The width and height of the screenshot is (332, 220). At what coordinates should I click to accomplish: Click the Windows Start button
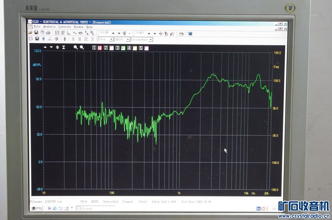click(x=37, y=208)
